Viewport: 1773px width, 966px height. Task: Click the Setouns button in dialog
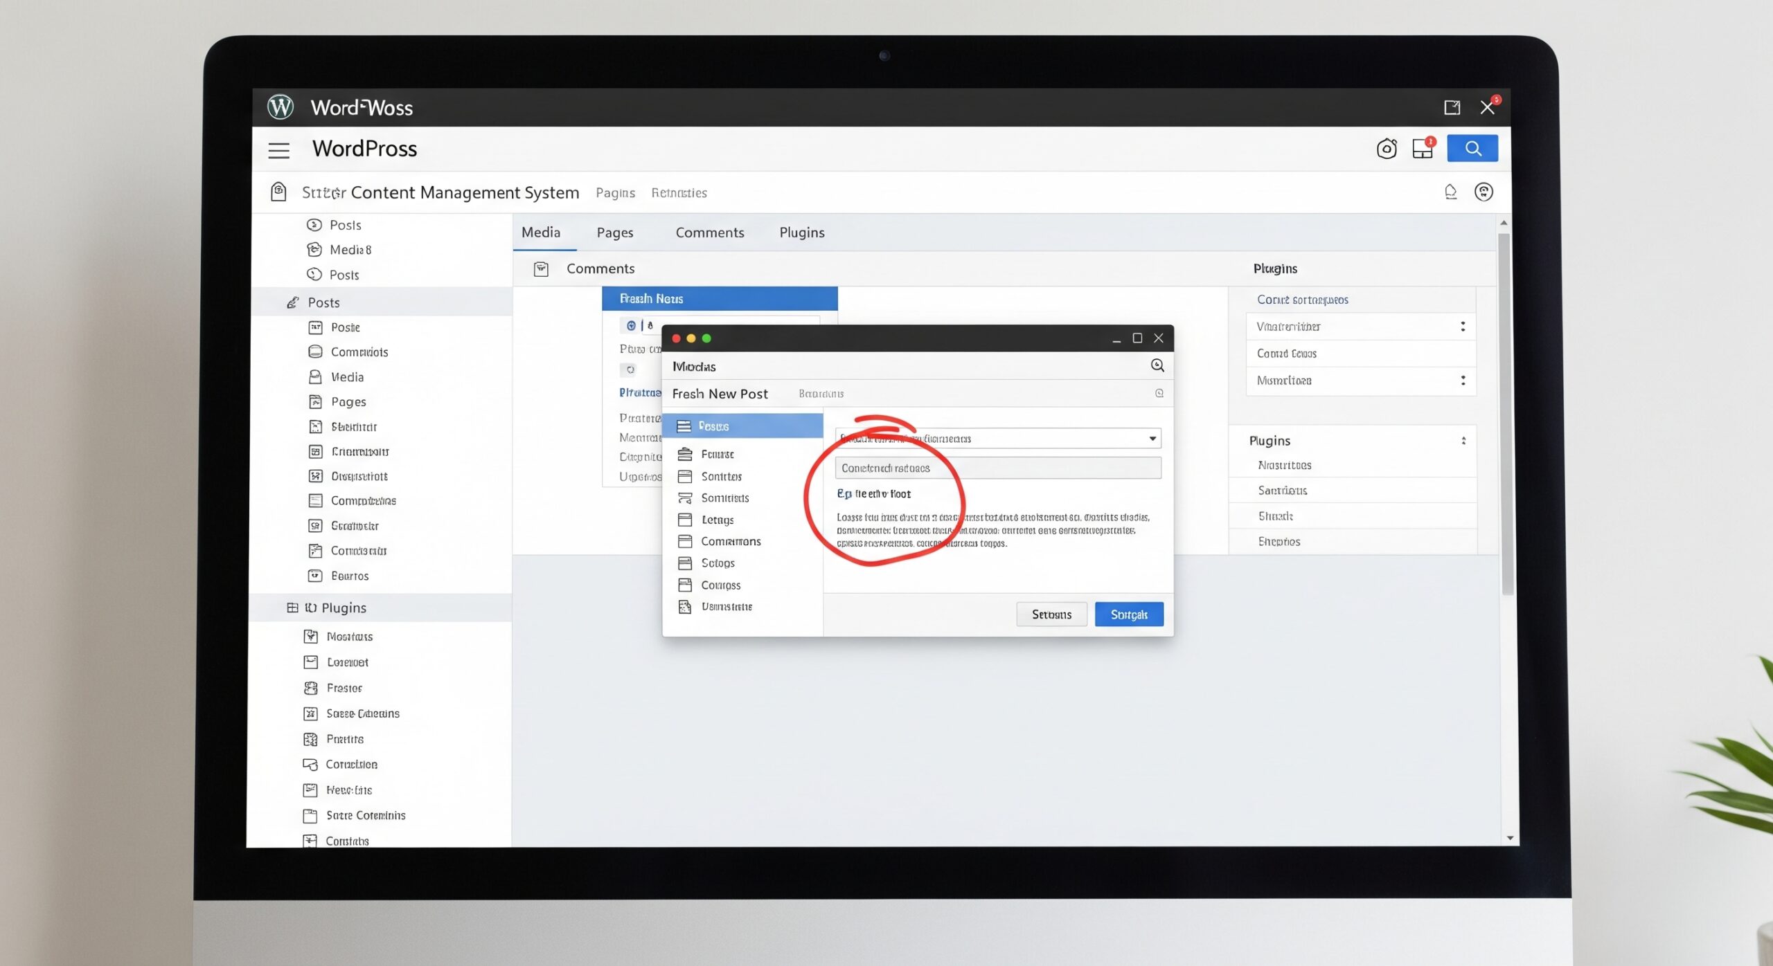(1051, 614)
